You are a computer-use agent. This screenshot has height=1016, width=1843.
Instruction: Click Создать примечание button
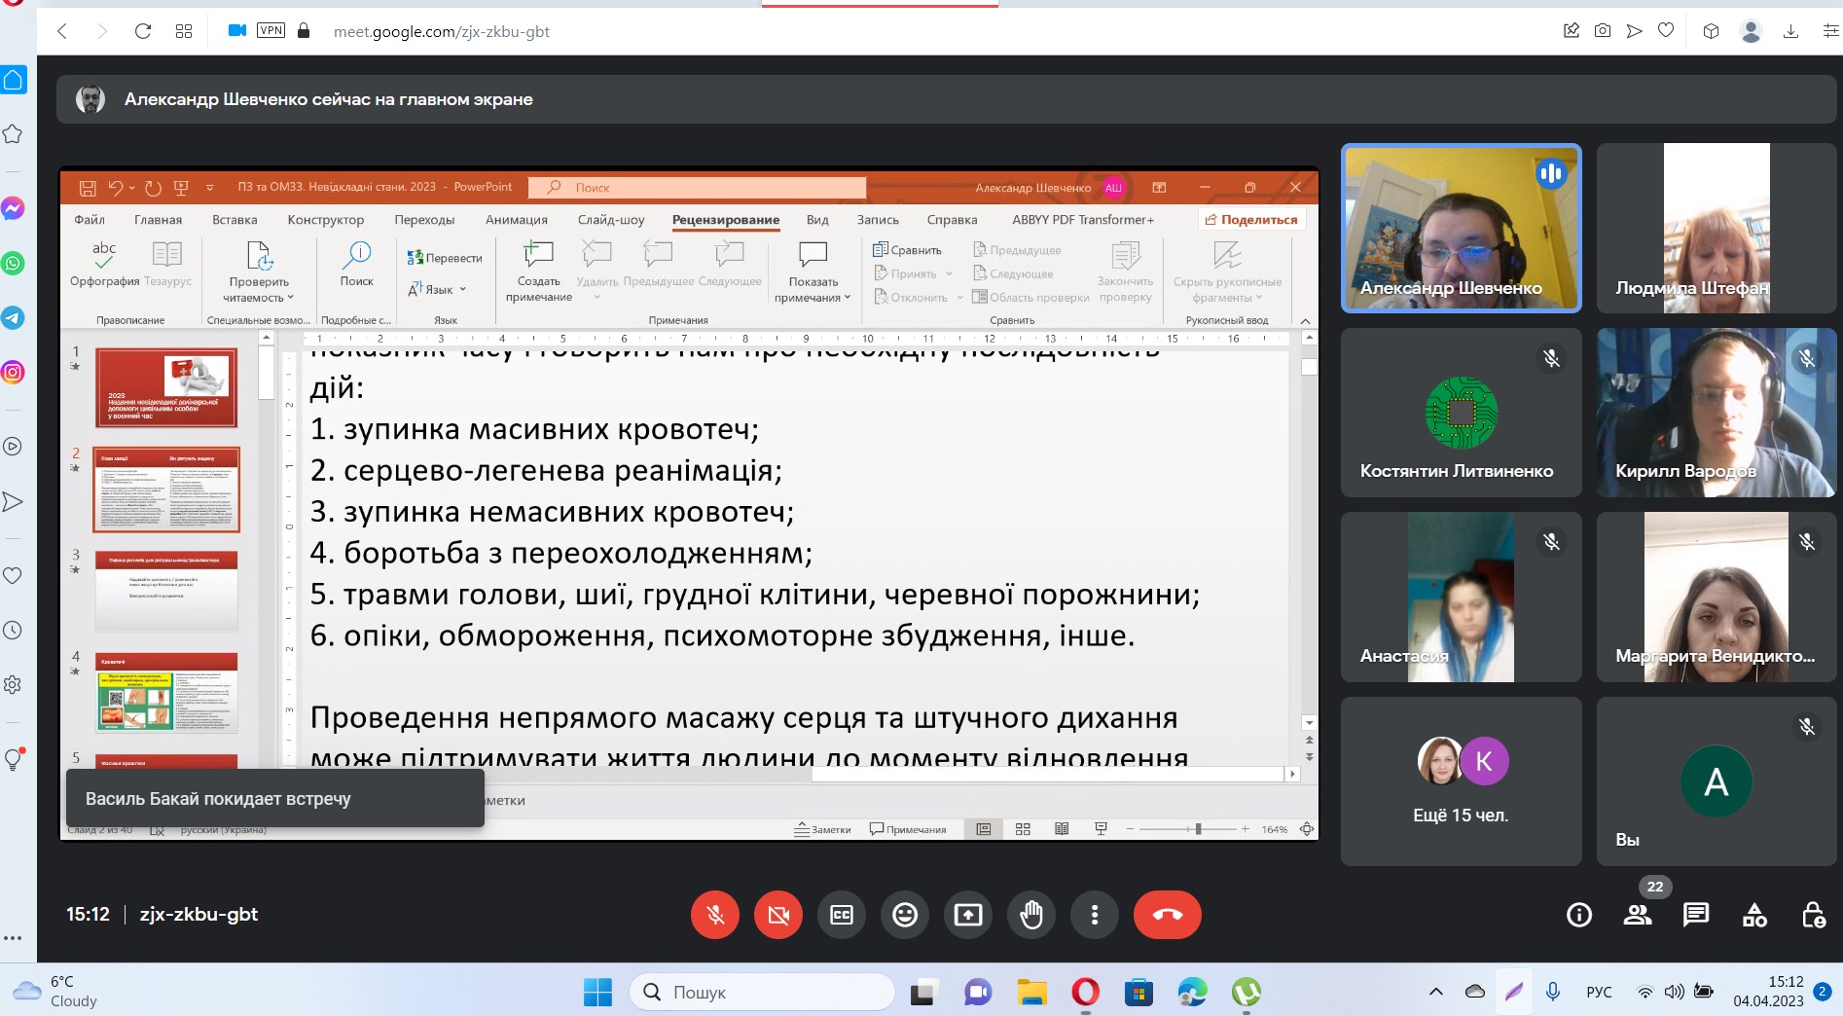(x=539, y=272)
